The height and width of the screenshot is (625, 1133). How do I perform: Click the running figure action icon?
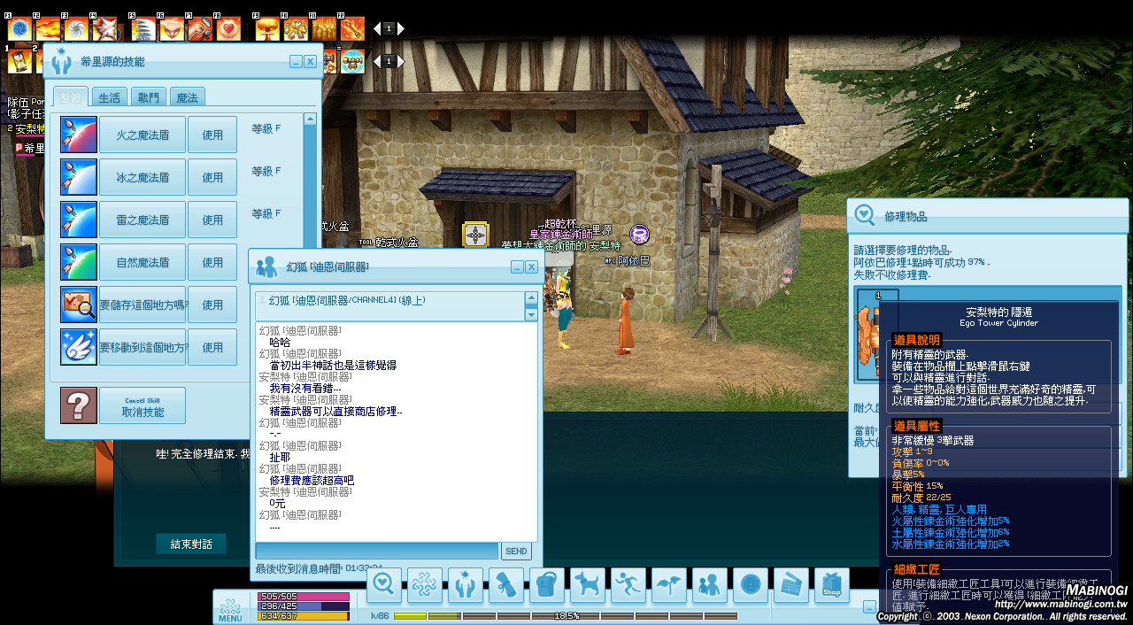pos(628,585)
